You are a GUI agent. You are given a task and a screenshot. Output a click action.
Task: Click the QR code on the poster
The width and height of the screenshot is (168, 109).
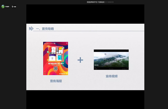coord(56,68)
